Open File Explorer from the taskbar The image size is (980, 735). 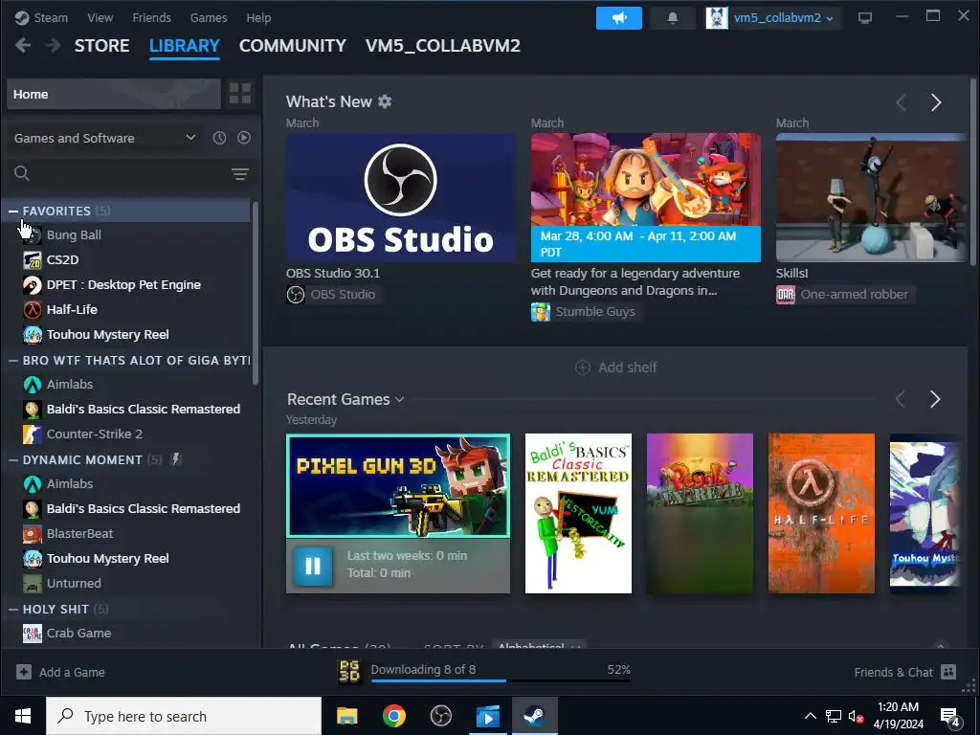pos(346,716)
